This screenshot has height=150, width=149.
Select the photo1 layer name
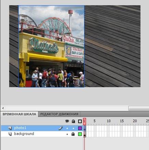pos(20,128)
